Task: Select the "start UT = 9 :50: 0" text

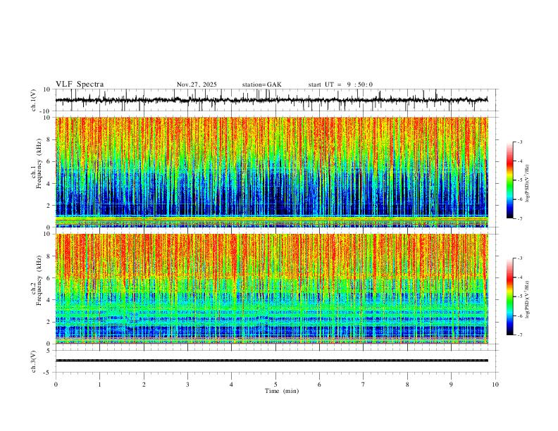Action: click(x=340, y=85)
